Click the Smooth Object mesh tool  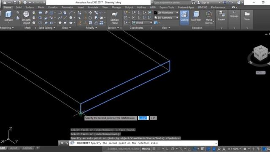26,18
